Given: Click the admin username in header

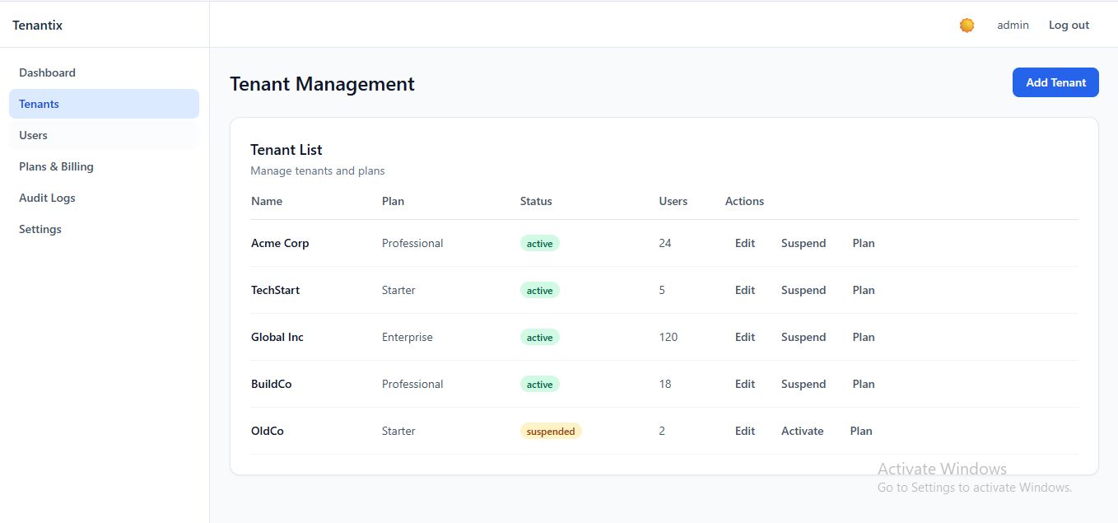Looking at the screenshot, I should 1013,26.
